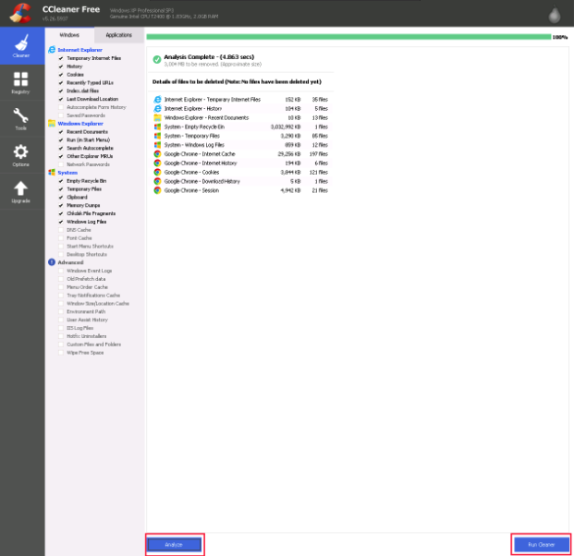
Task: Switch to the Windows tab
Action: 69,35
